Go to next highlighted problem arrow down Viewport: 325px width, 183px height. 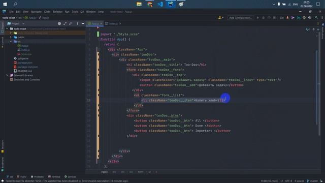pyautogui.click(x=318, y=29)
